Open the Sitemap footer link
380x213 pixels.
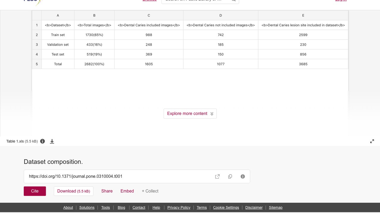coord(275,207)
